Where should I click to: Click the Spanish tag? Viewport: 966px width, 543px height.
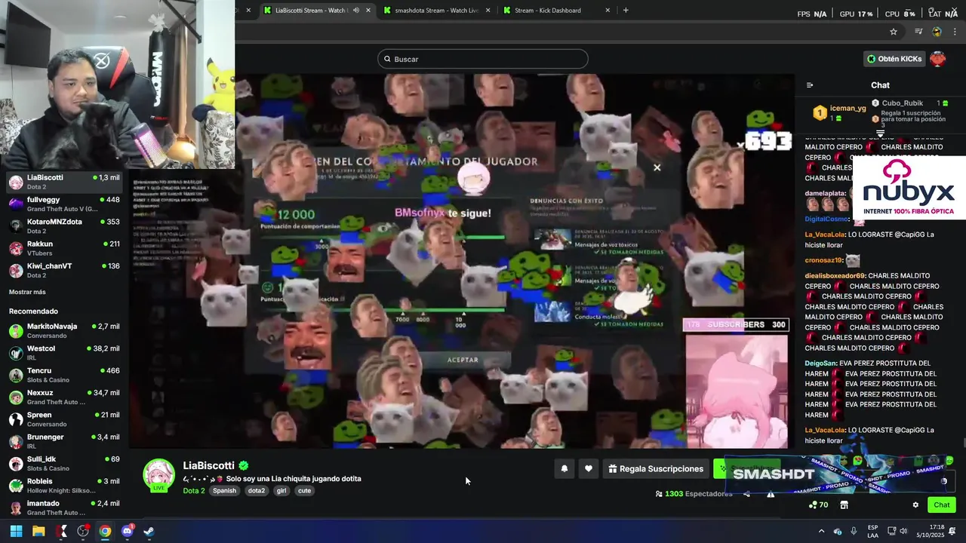(x=224, y=490)
